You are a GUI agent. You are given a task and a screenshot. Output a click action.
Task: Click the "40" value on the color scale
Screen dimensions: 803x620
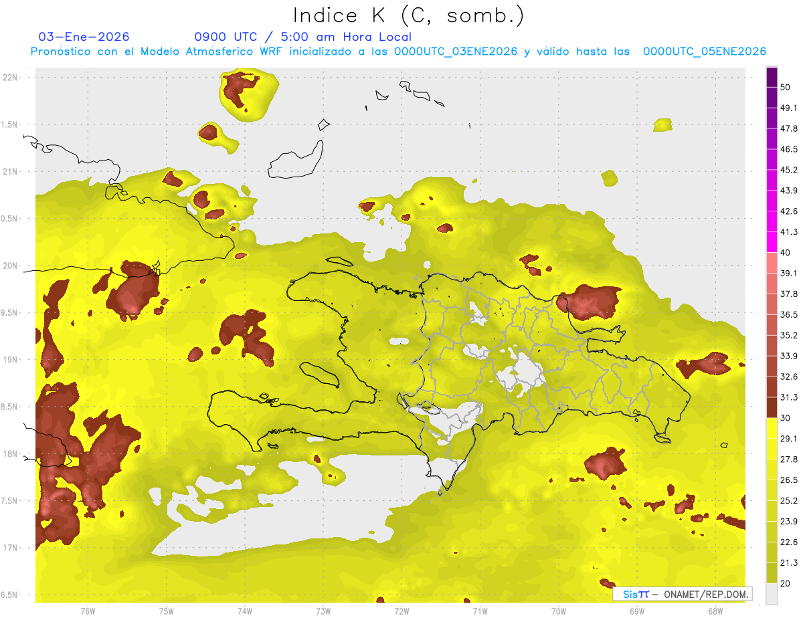click(x=786, y=253)
